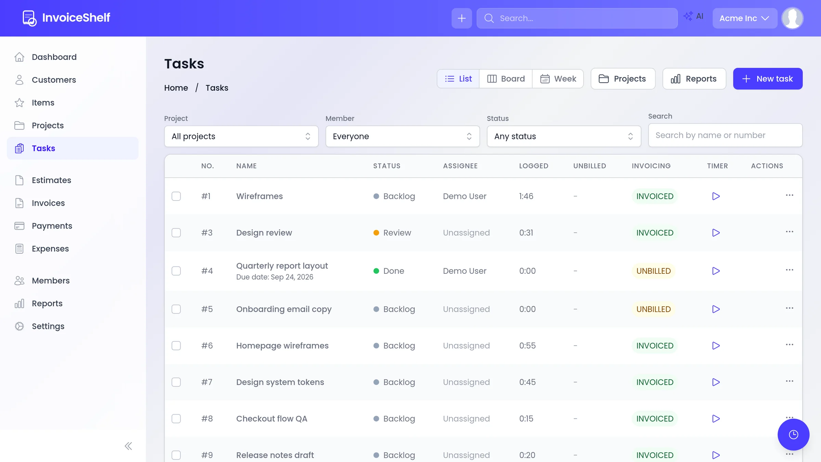Open Settings in sidebar

click(73, 326)
